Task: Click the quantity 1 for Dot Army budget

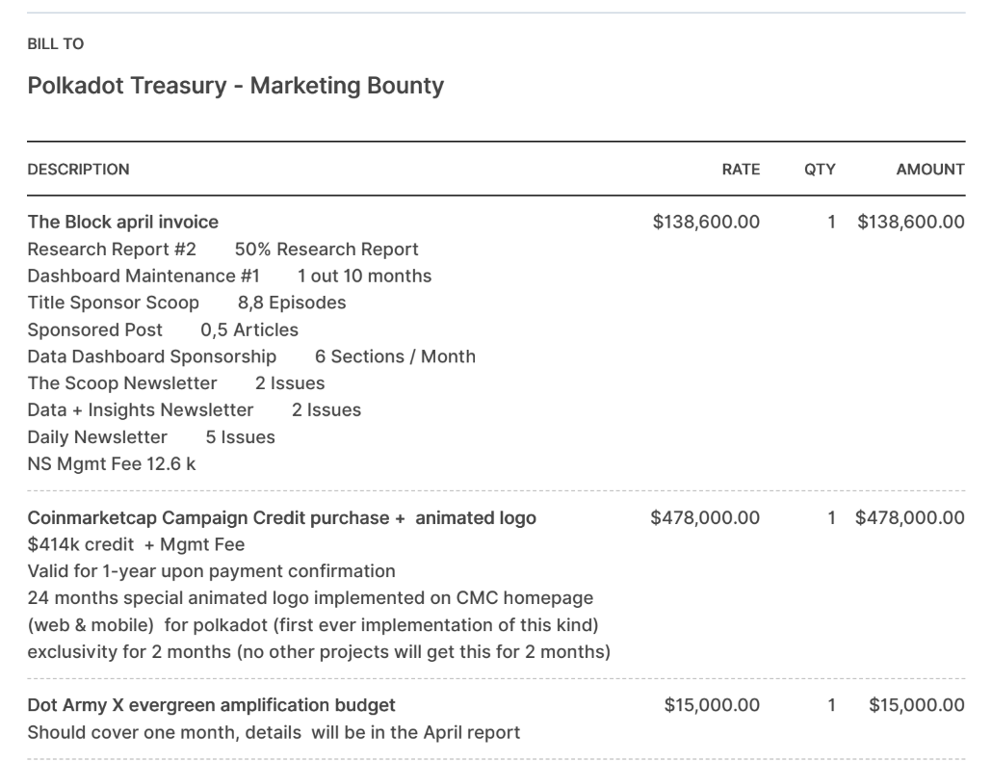Action: pyautogui.click(x=831, y=705)
